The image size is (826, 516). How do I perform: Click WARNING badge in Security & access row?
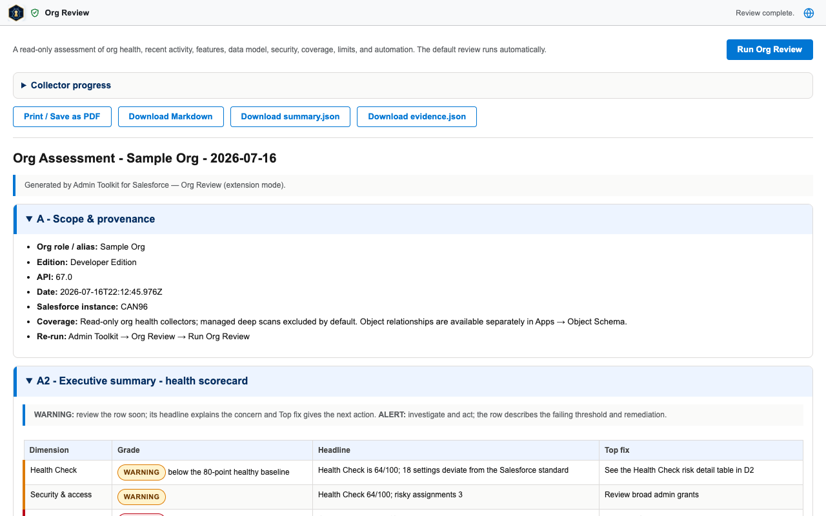click(141, 497)
